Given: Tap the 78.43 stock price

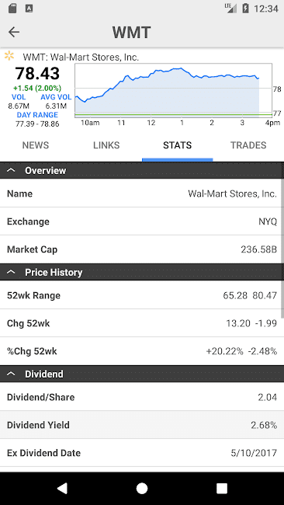Looking at the screenshot, I should [37, 73].
